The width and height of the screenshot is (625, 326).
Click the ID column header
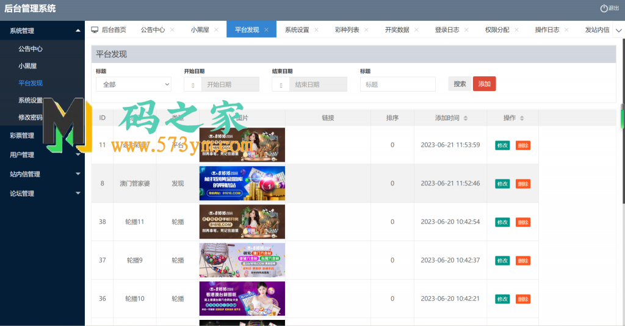point(103,118)
